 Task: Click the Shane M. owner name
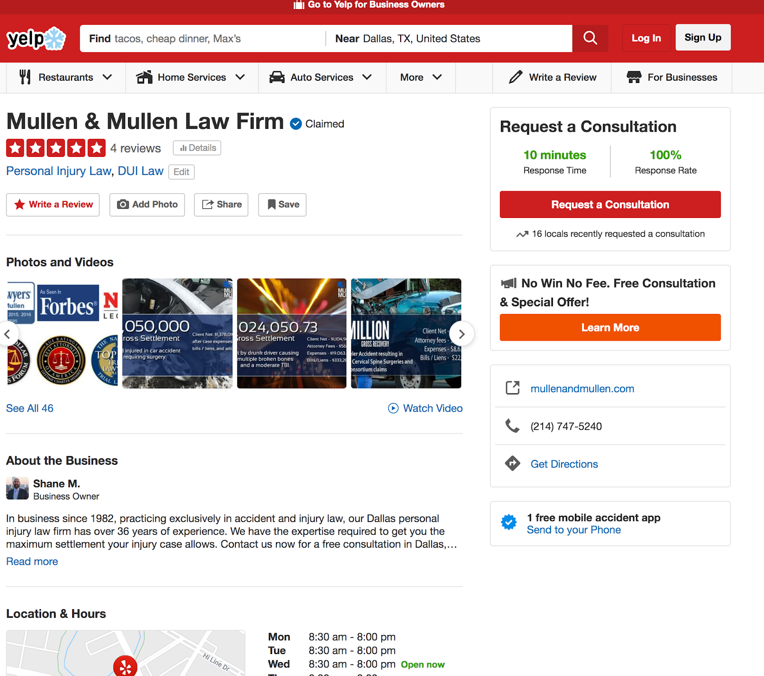coord(57,484)
